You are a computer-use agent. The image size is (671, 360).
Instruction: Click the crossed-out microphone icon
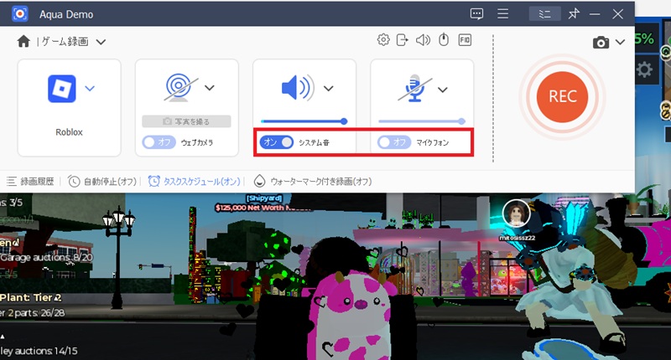[414, 89]
